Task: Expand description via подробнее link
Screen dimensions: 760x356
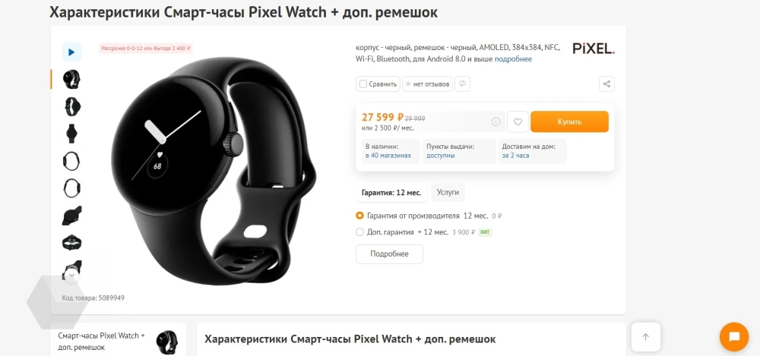Action: [513, 59]
